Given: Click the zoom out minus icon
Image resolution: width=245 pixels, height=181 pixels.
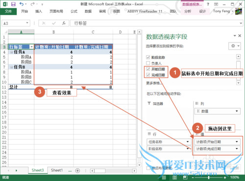Looking at the screenshot, I should 193,178.
